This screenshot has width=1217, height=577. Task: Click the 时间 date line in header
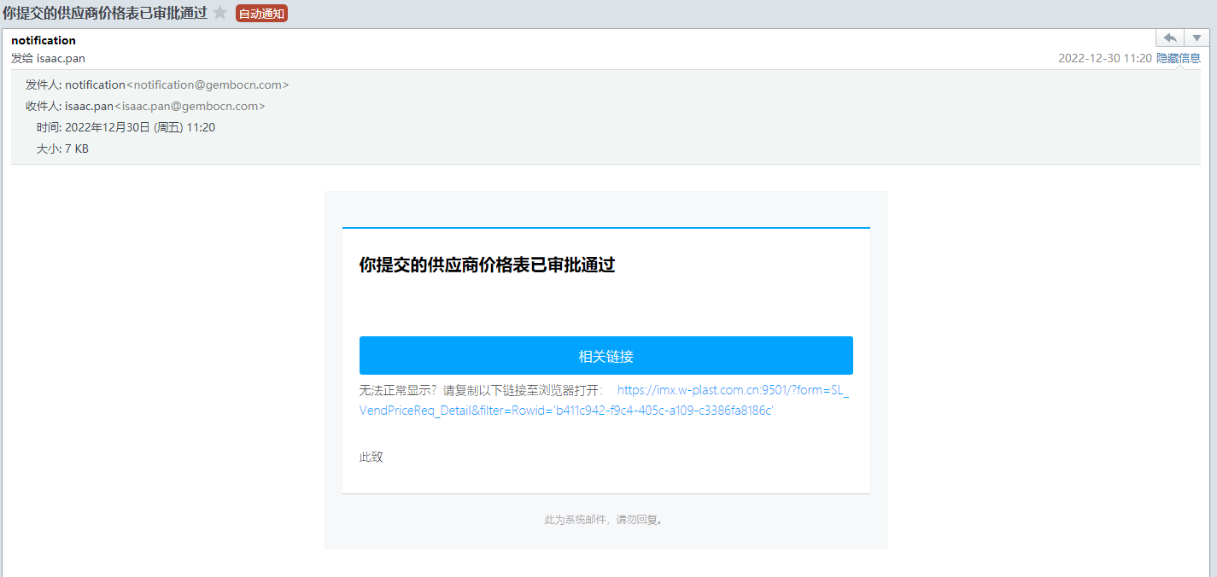tap(126, 127)
